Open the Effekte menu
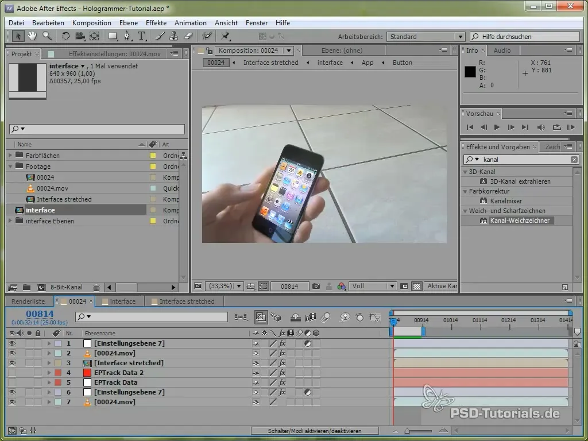This screenshot has height=441, width=588. click(156, 23)
